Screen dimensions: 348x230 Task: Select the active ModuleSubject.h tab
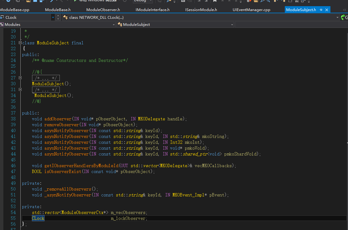(301, 10)
